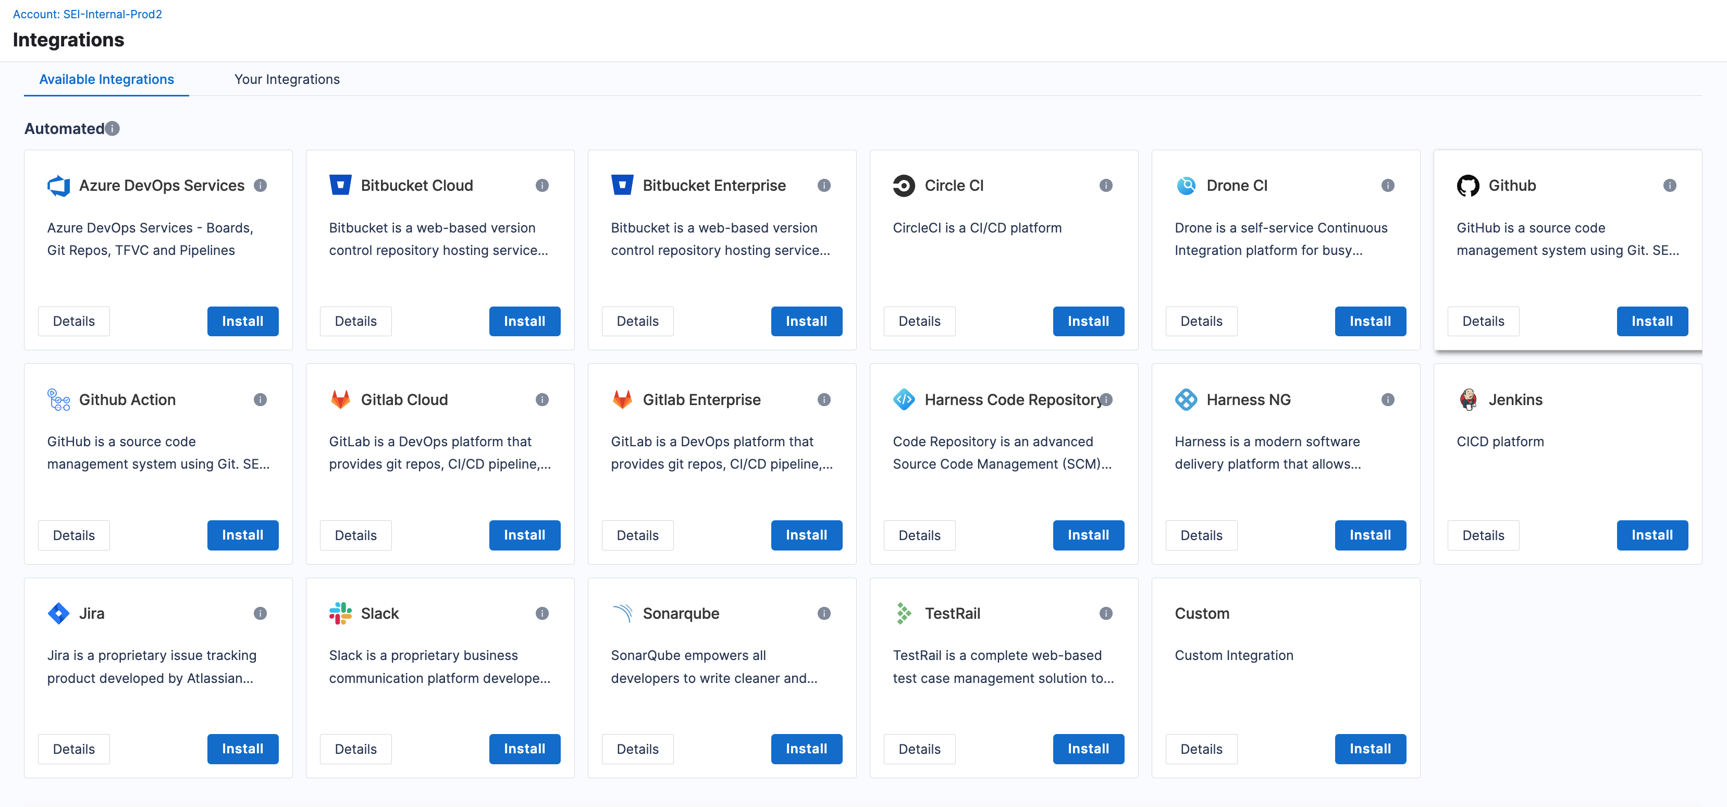Open Account SEI-Internal-Prod2 breadcrumb link
This screenshot has width=1727, height=807.
tap(87, 14)
